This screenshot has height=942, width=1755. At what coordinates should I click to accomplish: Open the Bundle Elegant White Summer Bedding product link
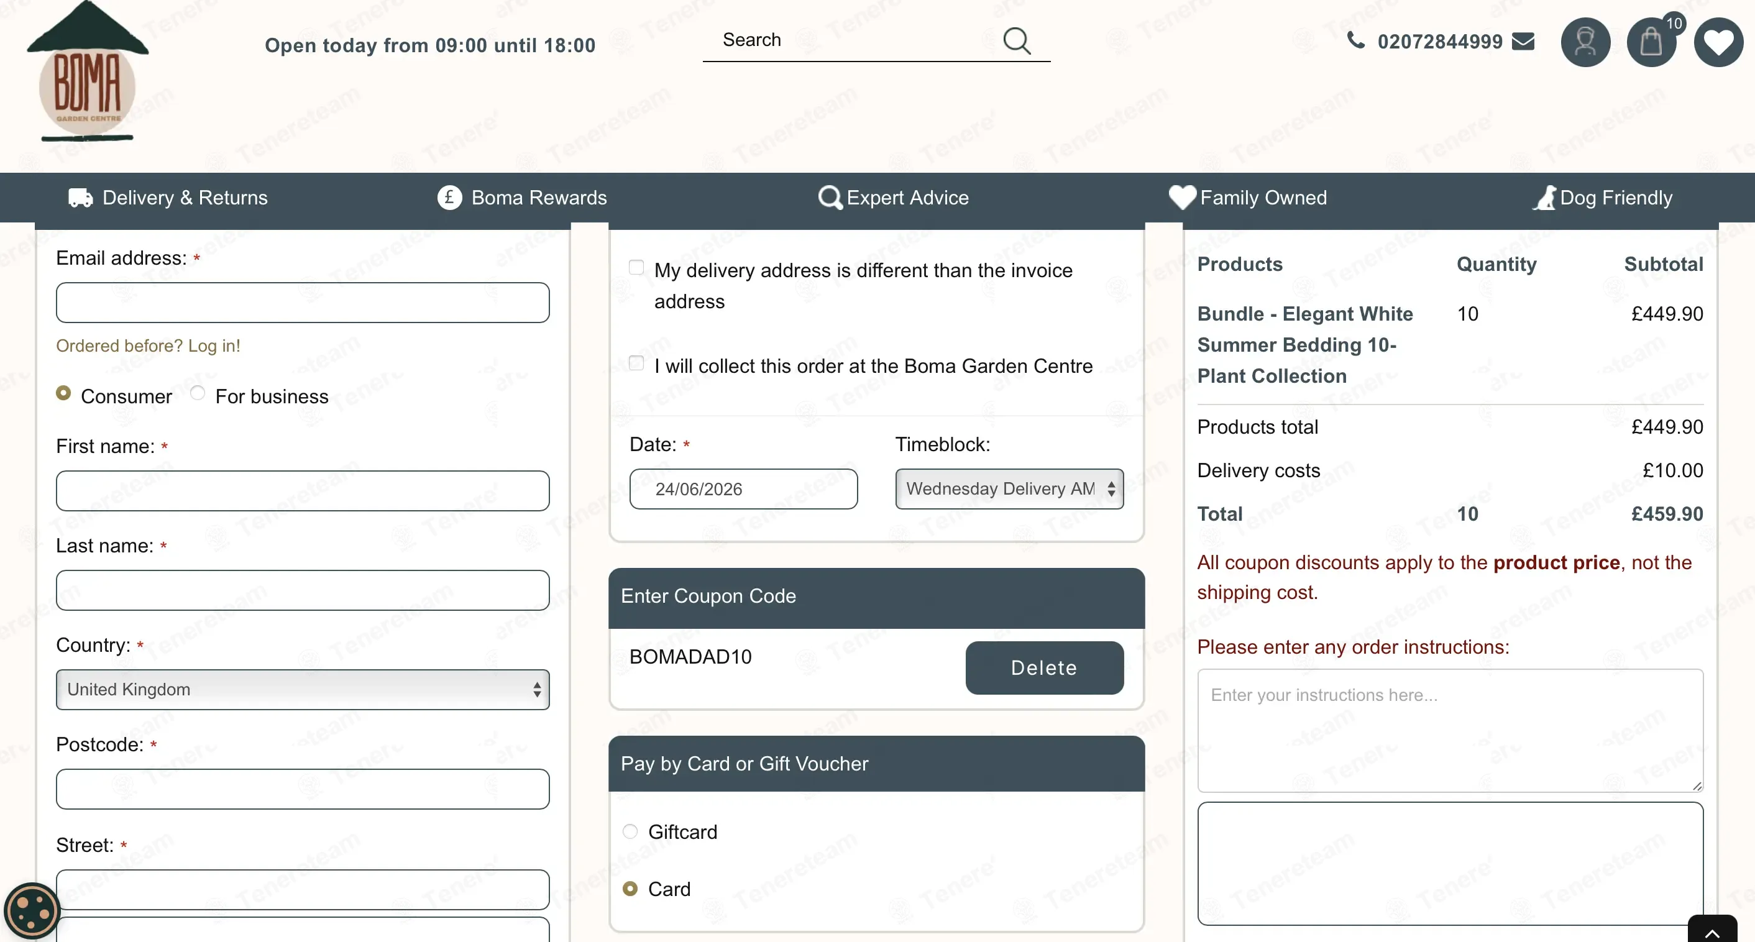[1304, 345]
